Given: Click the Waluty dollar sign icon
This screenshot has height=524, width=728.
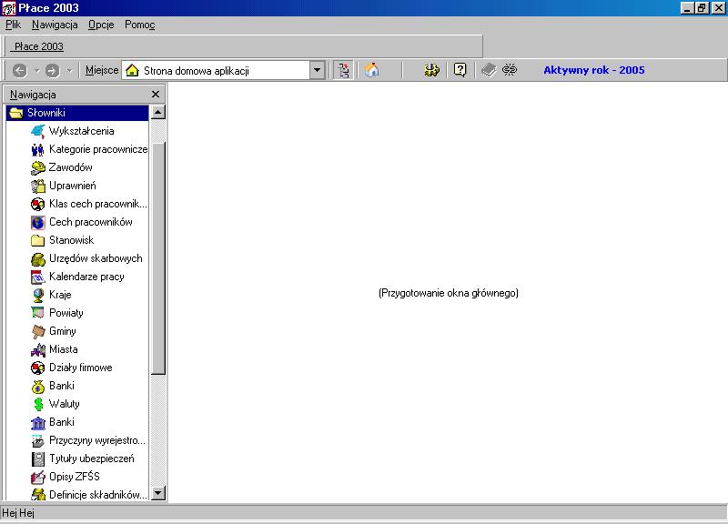Looking at the screenshot, I should tap(38, 404).
